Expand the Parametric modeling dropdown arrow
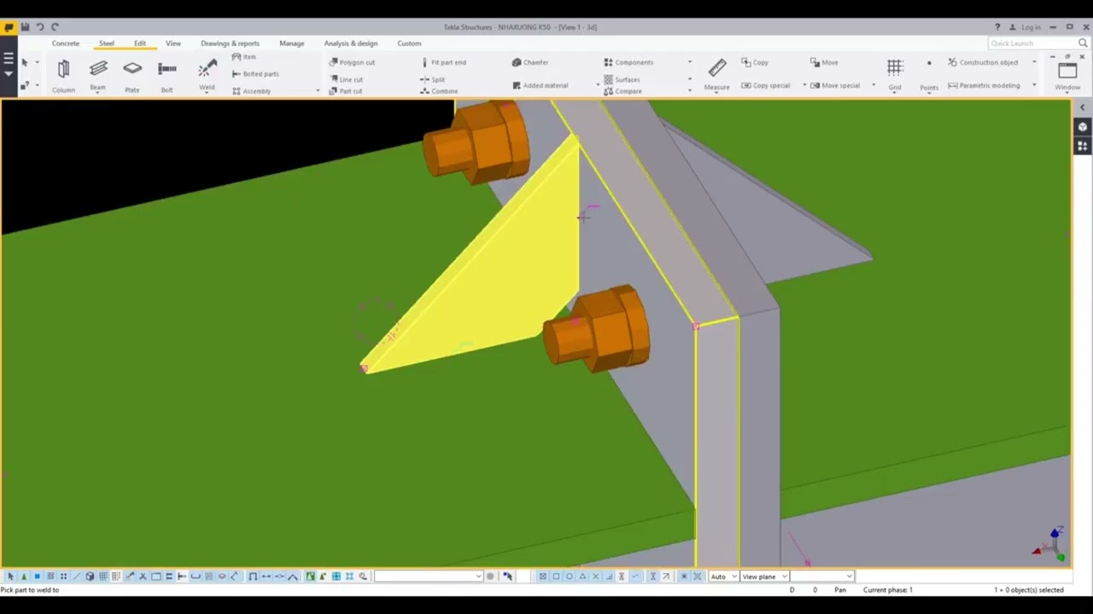 click(1034, 85)
